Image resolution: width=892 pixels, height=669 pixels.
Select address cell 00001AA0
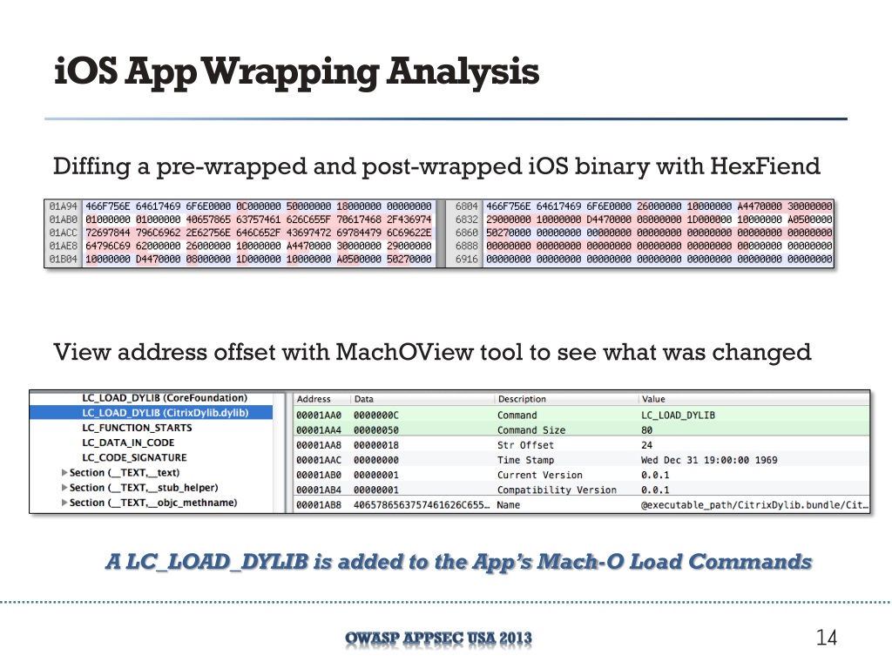click(x=319, y=416)
